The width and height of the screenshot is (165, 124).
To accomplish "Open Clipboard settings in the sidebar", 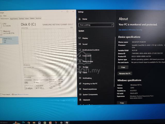I will (85, 100).
